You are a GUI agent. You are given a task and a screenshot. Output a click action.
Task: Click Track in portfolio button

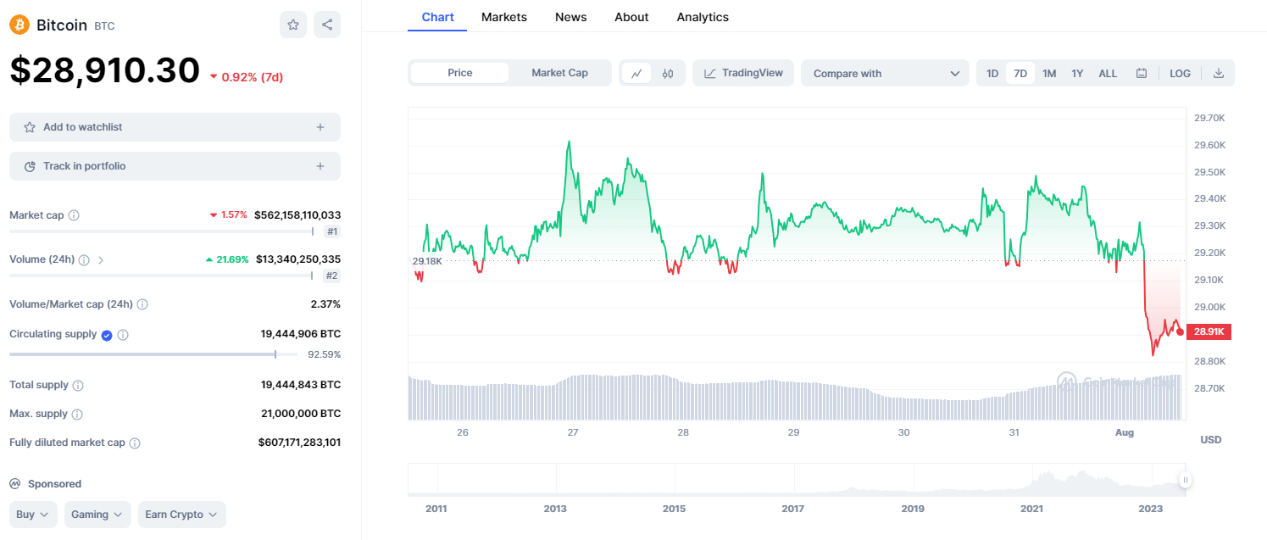[175, 166]
